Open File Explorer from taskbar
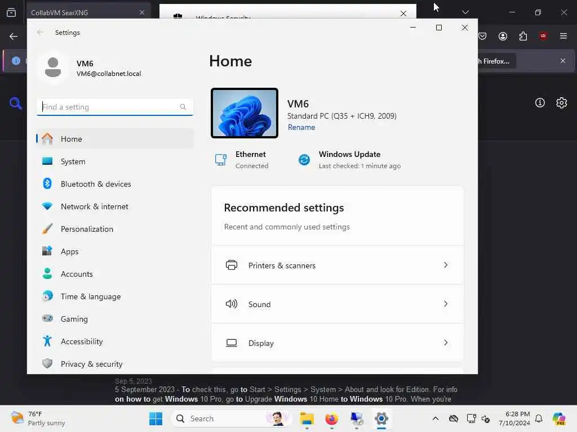This screenshot has height=432, width=577. [x=307, y=418]
